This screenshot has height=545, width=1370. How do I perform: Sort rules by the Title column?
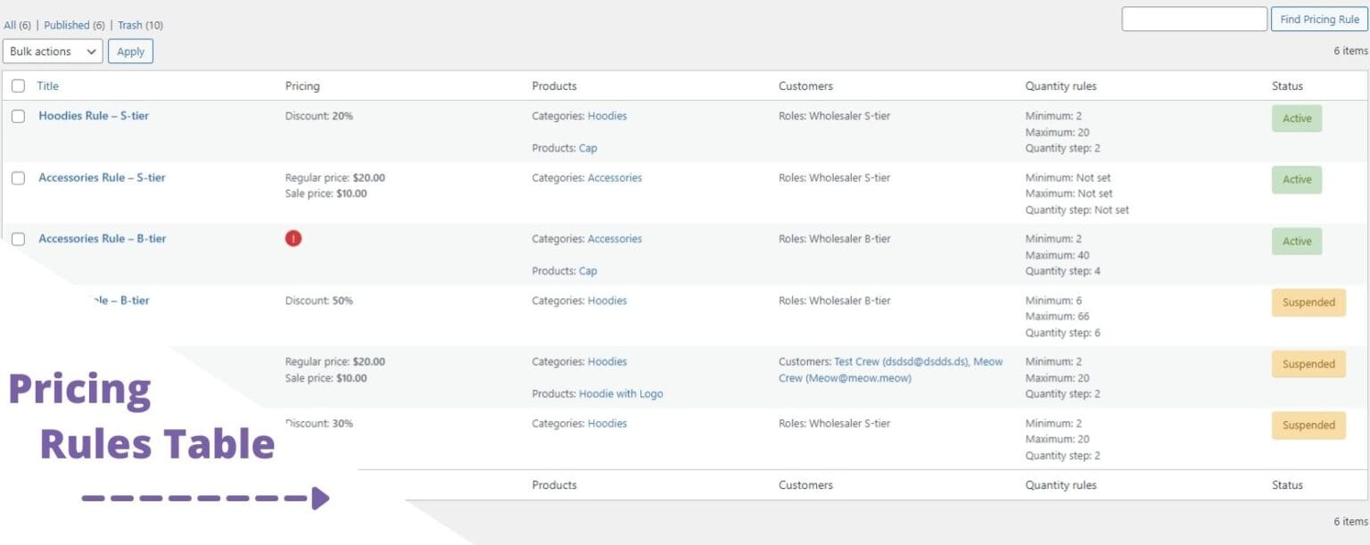(x=47, y=86)
